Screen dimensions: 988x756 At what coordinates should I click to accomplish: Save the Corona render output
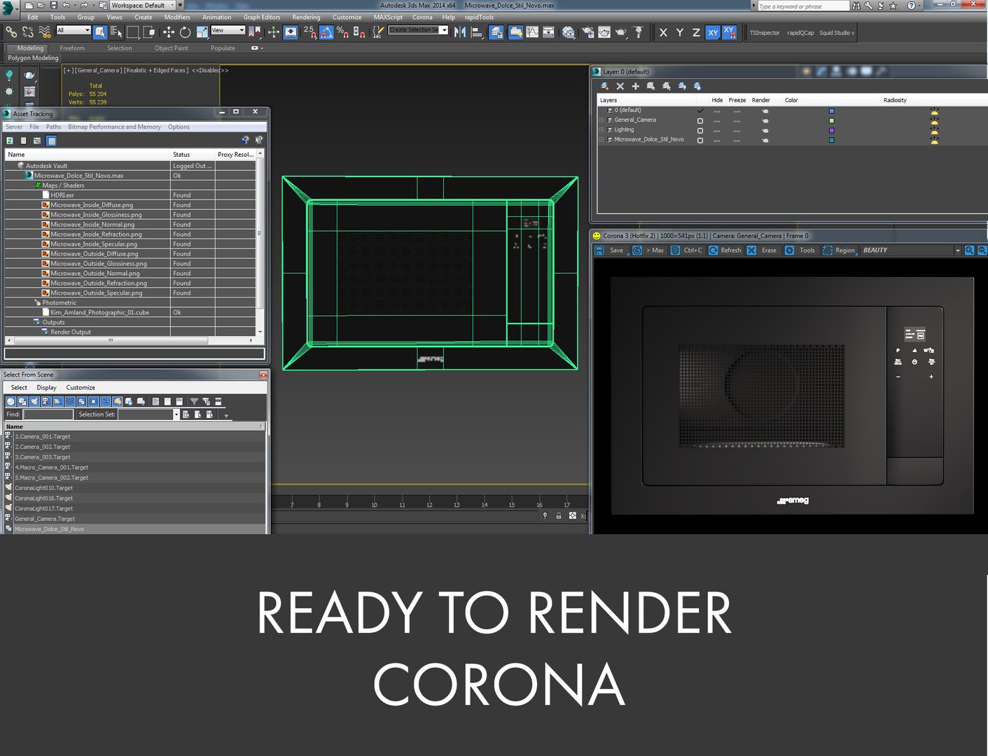(x=609, y=250)
